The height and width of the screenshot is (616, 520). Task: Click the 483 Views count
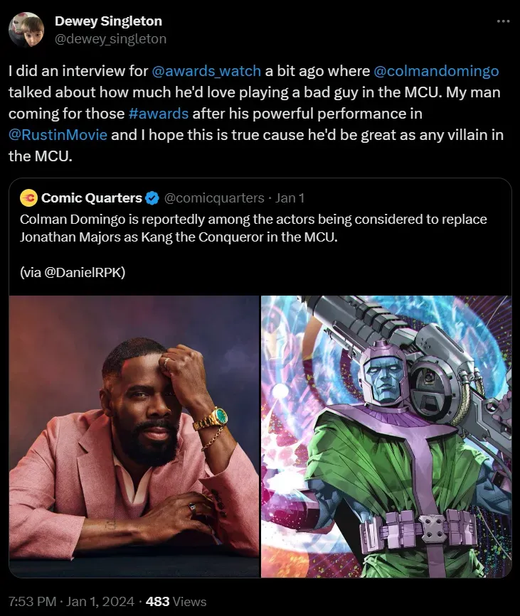click(x=176, y=602)
